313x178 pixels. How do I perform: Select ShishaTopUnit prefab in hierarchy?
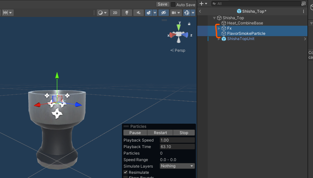click(x=241, y=39)
